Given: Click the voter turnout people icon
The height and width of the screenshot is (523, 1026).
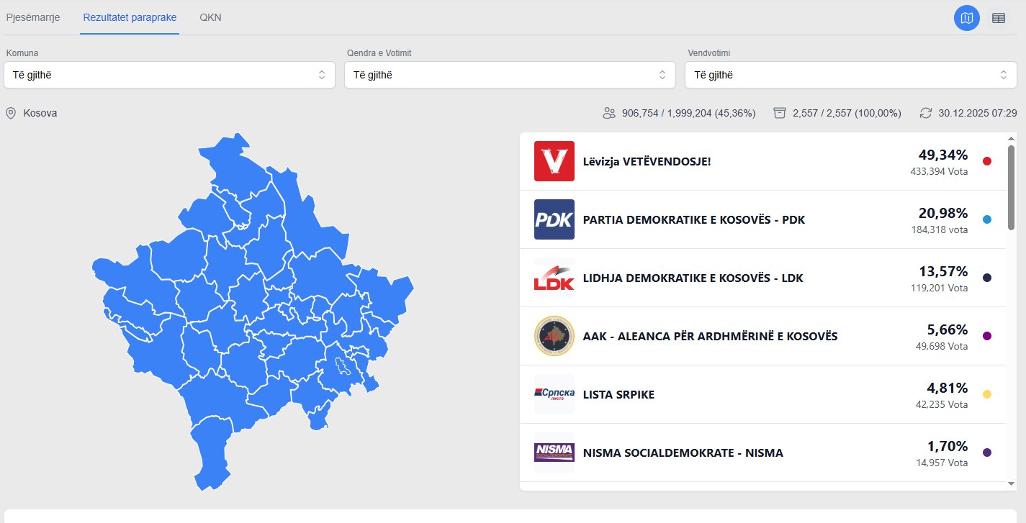Looking at the screenshot, I should tap(609, 113).
